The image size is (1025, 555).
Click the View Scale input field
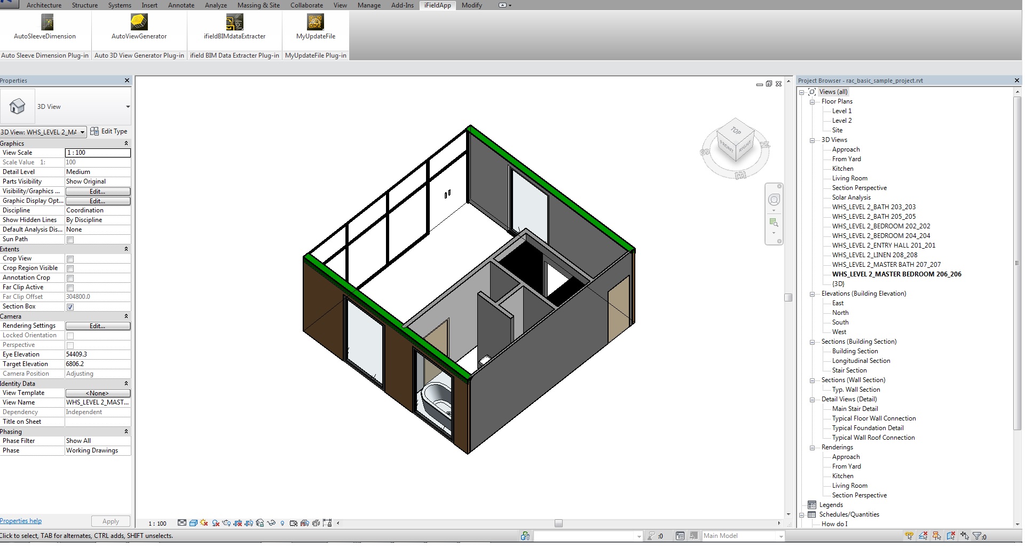point(98,153)
